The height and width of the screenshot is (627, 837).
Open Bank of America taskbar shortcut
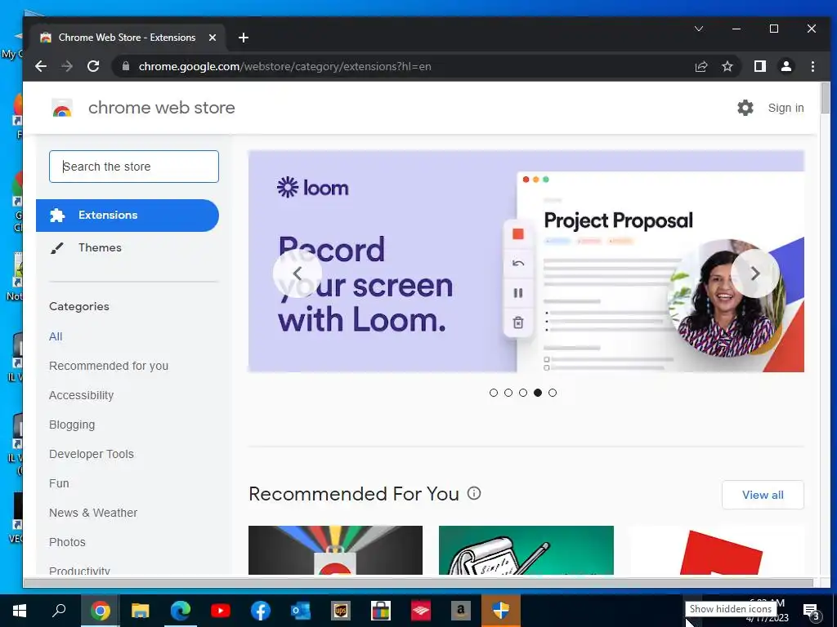tap(421, 611)
